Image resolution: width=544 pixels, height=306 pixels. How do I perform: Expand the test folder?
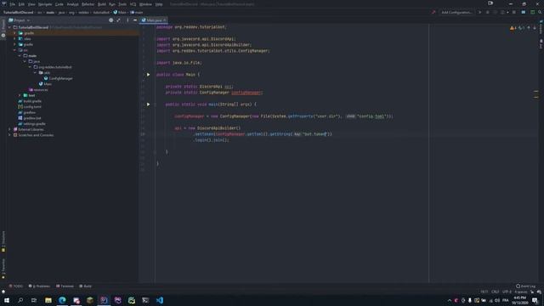[20, 95]
